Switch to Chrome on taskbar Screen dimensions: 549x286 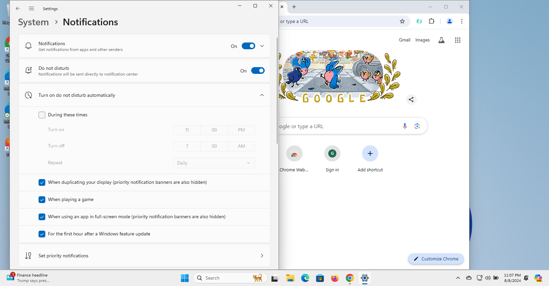350,278
